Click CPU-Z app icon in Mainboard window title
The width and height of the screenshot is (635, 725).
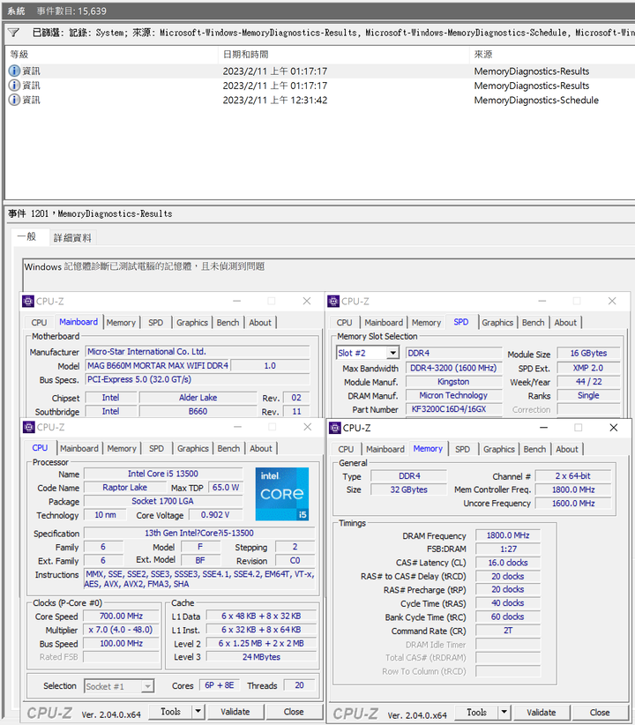tap(27, 302)
